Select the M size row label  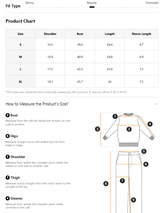20,57
